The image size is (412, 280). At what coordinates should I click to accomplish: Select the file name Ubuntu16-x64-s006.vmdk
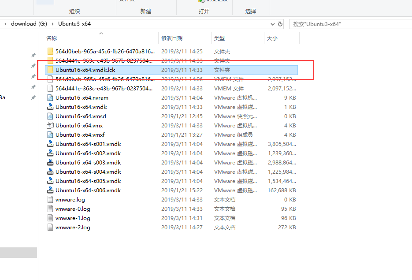88,190
